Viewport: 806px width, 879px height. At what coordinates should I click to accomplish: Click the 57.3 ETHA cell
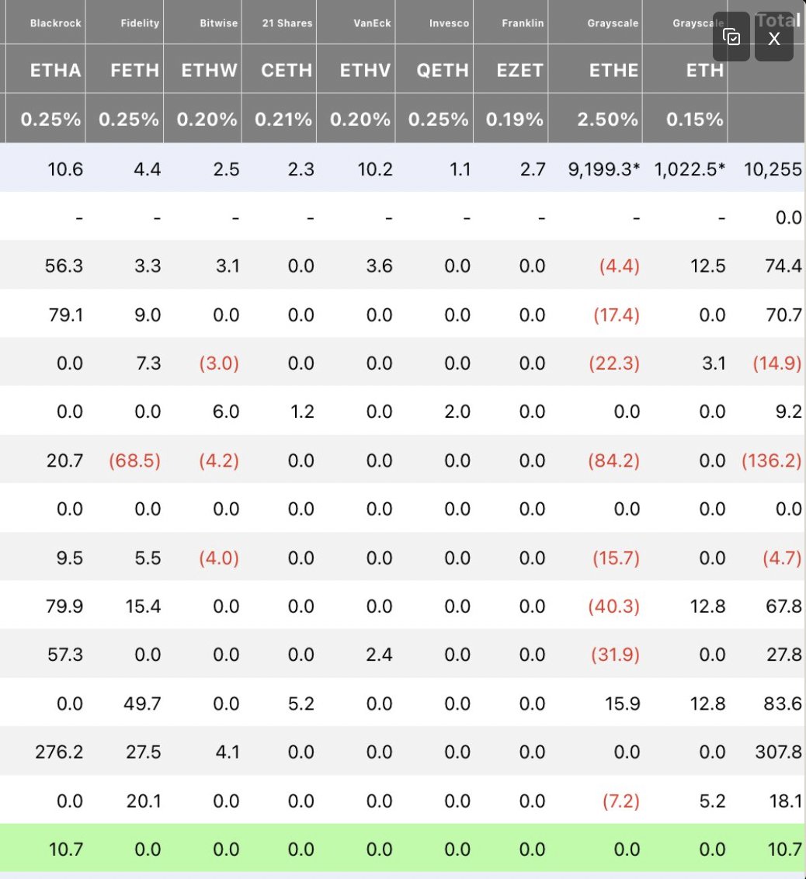pos(65,655)
